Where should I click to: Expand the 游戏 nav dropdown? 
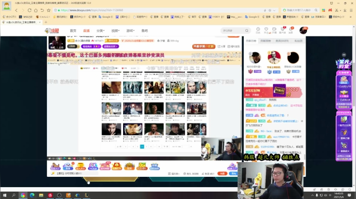(x=131, y=31)
